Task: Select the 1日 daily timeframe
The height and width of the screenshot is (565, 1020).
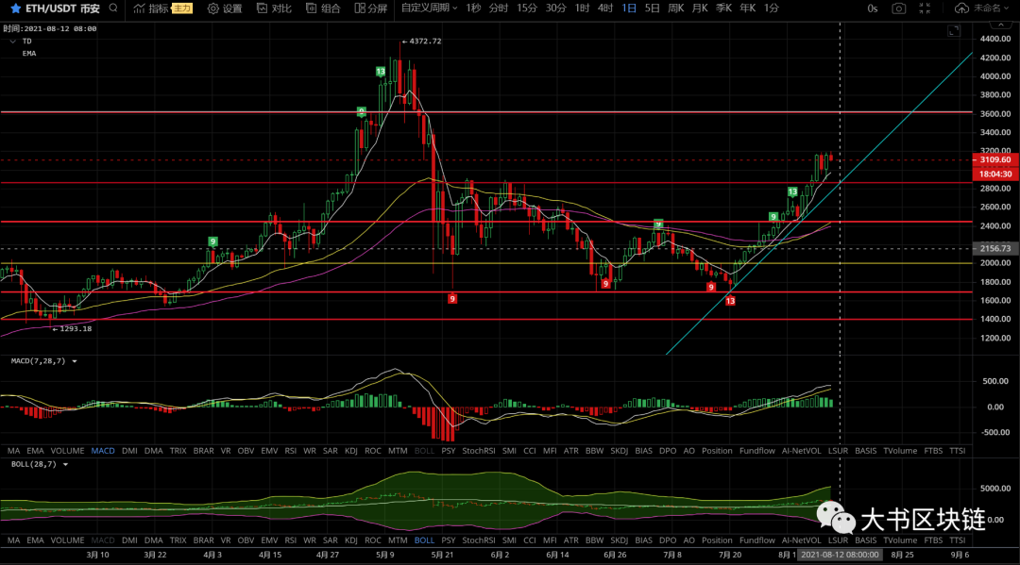Action: pyautogui.click(x=629, y=8)
